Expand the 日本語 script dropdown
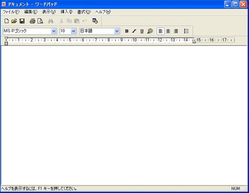 point(117,31)
